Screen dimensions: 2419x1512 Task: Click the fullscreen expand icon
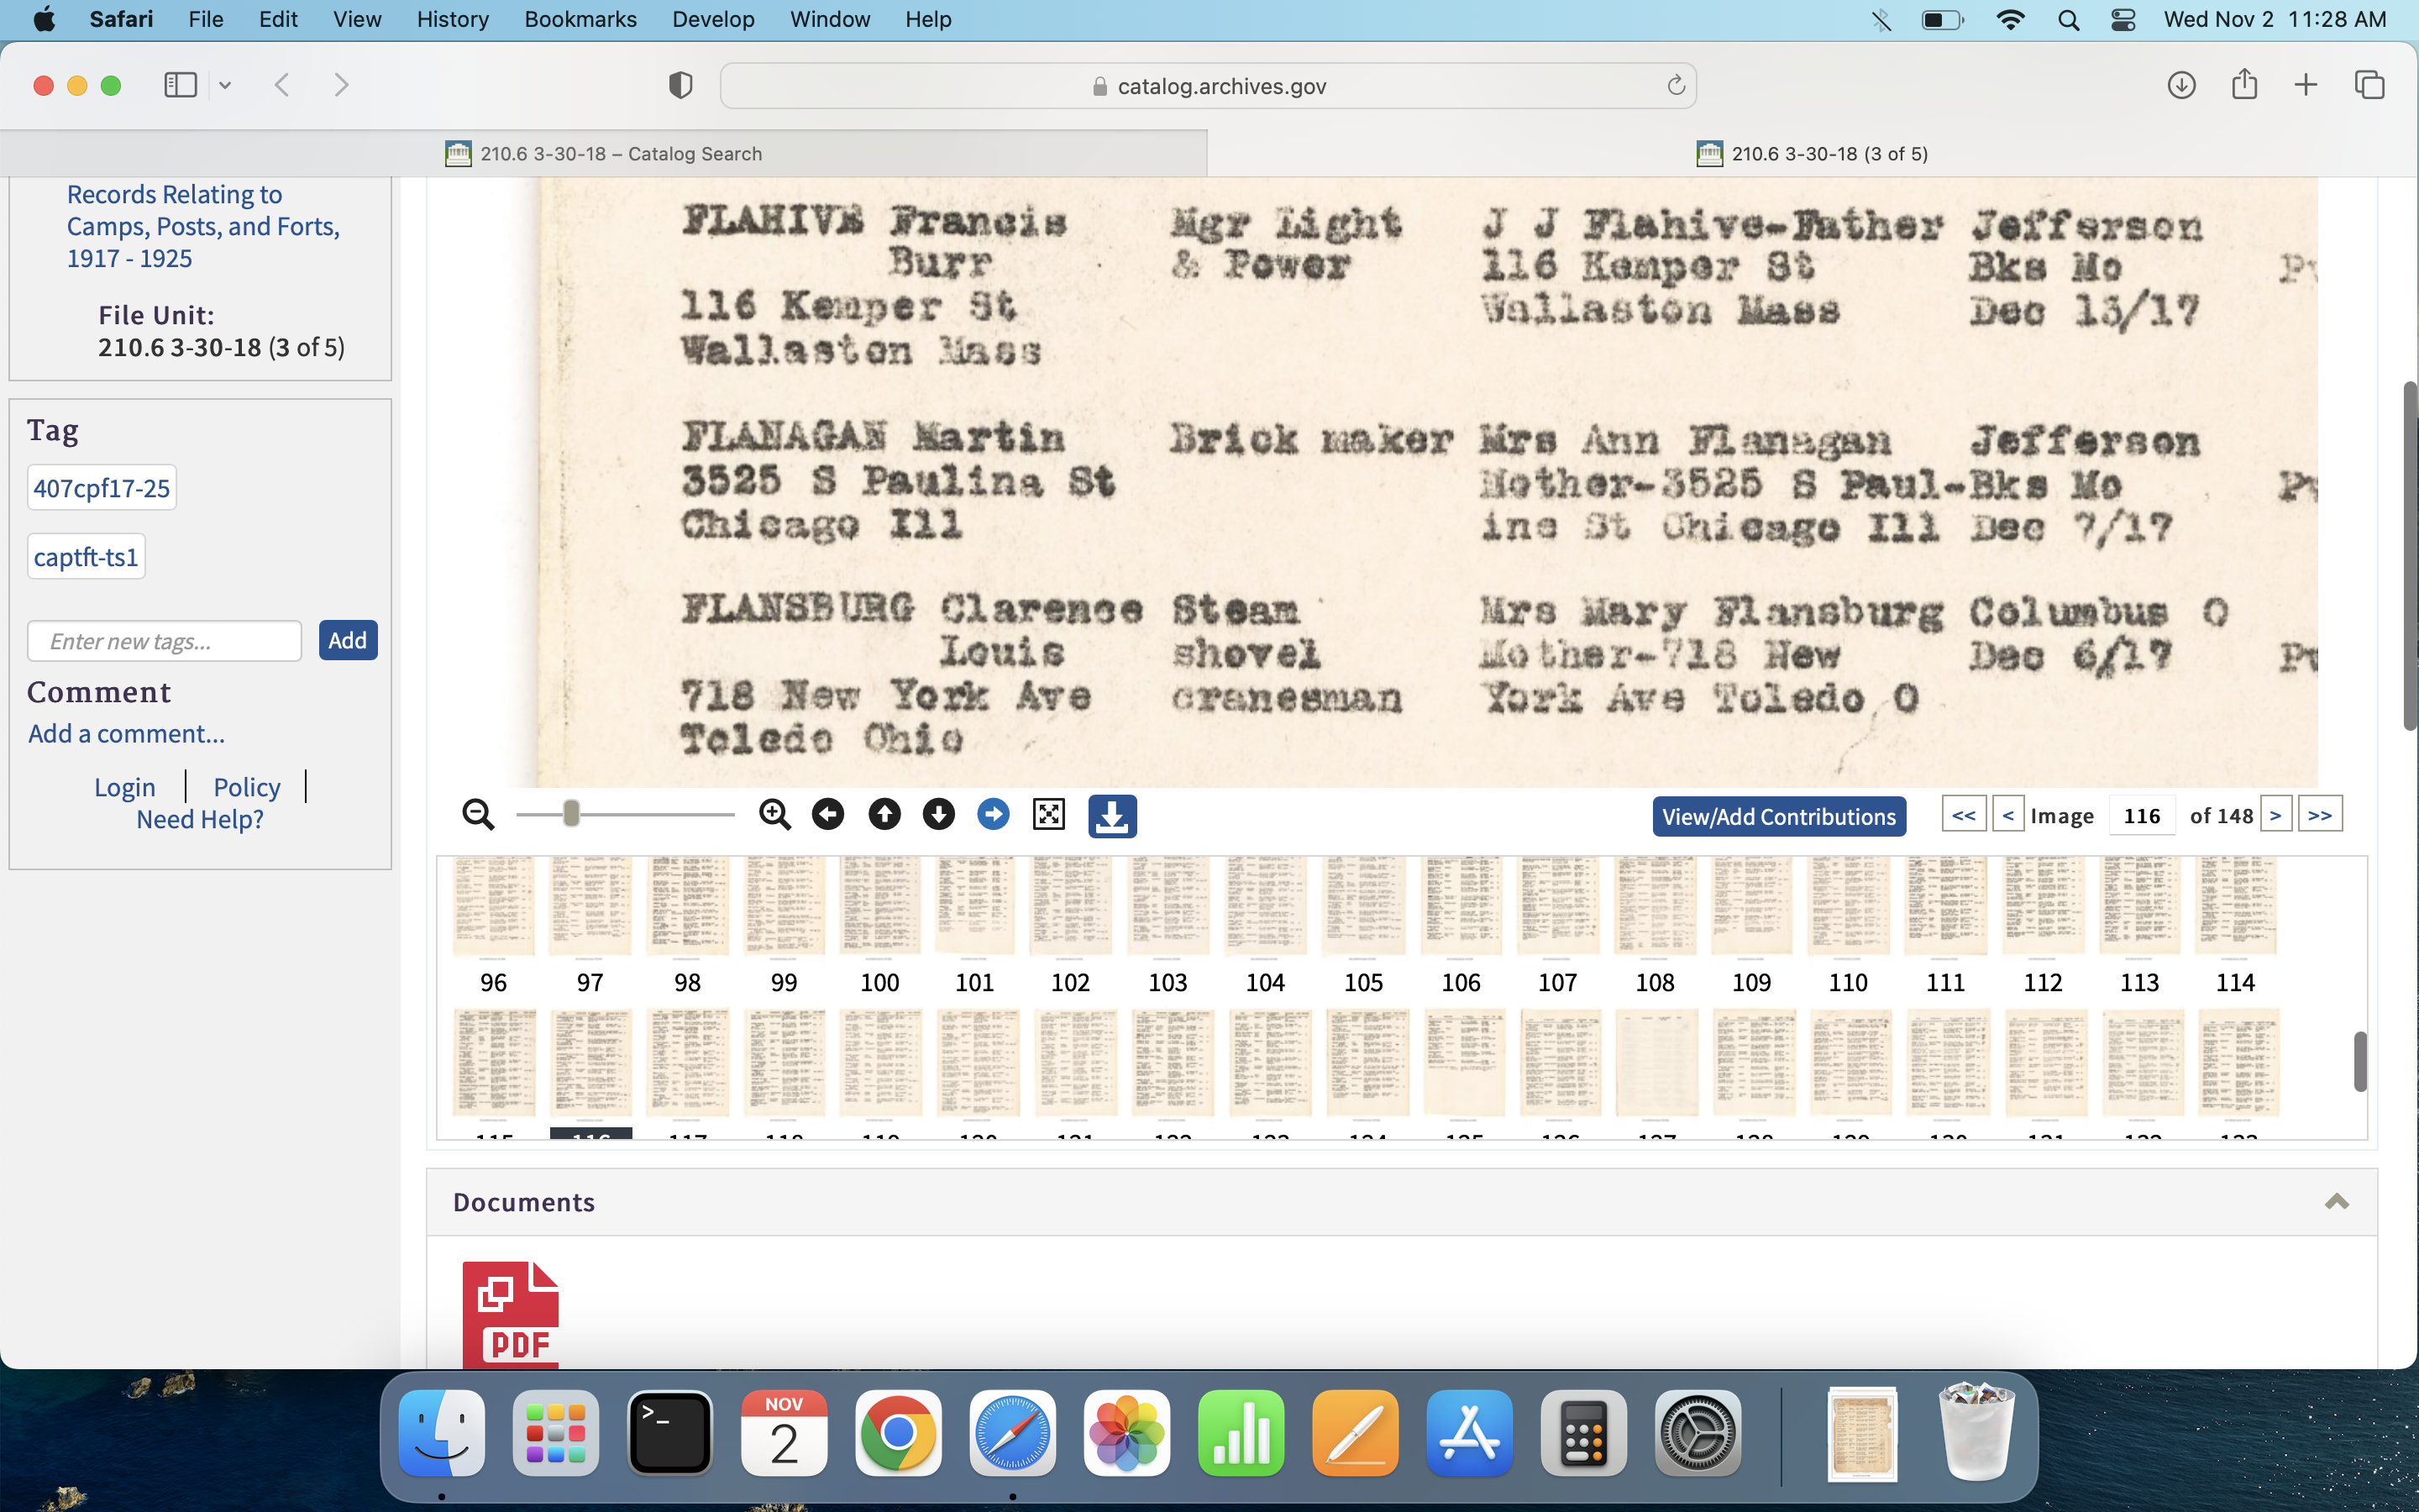click(1048, 815)
